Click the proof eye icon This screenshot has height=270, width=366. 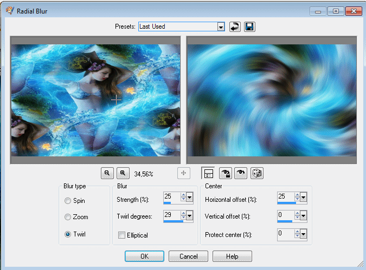tap(241, 173)
